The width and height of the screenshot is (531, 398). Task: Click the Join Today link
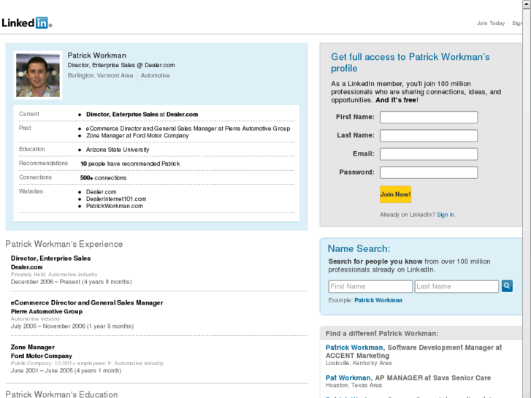tap(491, 23)
